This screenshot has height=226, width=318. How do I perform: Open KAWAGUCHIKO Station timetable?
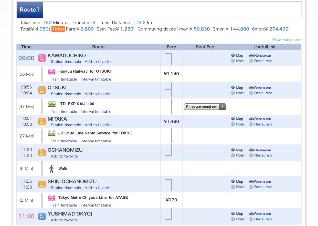pos(66,62)
